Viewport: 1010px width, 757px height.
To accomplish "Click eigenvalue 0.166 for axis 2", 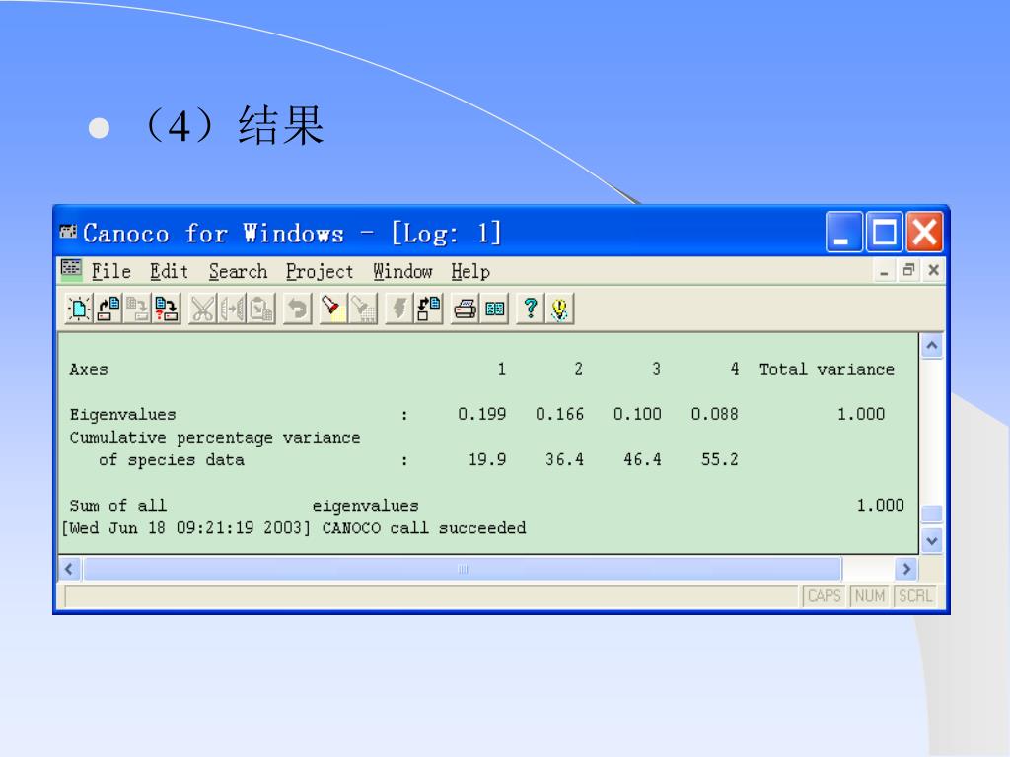I will click(x=560, y=414).
